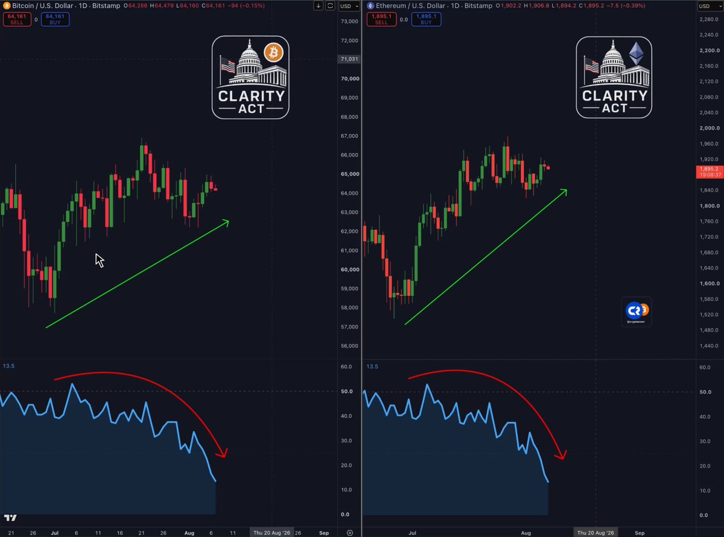The width and height of the screenshot is (724, 537).
Task: Click the 13.5 indicator value in Bitcoin lower pane
Action: [8, 366]
